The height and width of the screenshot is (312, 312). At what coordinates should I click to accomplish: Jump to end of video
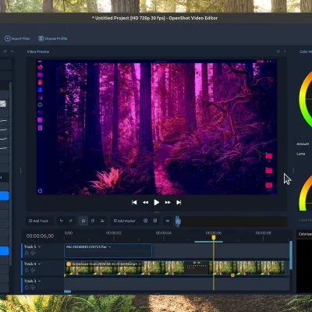179,202
